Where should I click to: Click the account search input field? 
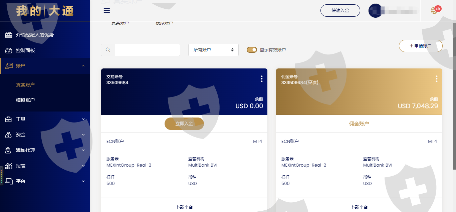147,50
